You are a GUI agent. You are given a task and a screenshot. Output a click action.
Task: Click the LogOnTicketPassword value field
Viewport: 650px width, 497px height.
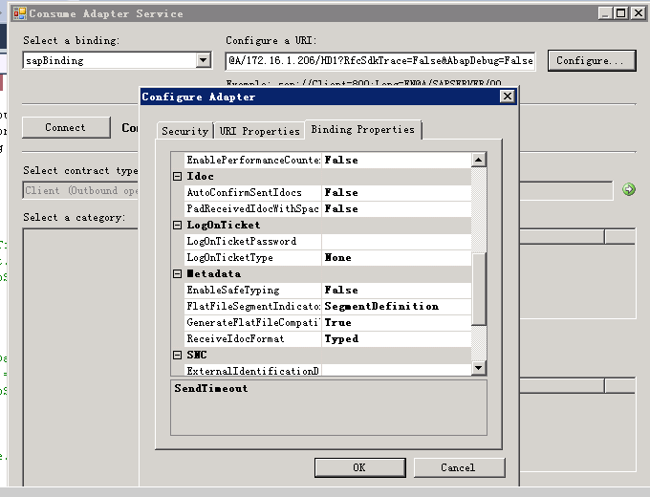point(396,242)
